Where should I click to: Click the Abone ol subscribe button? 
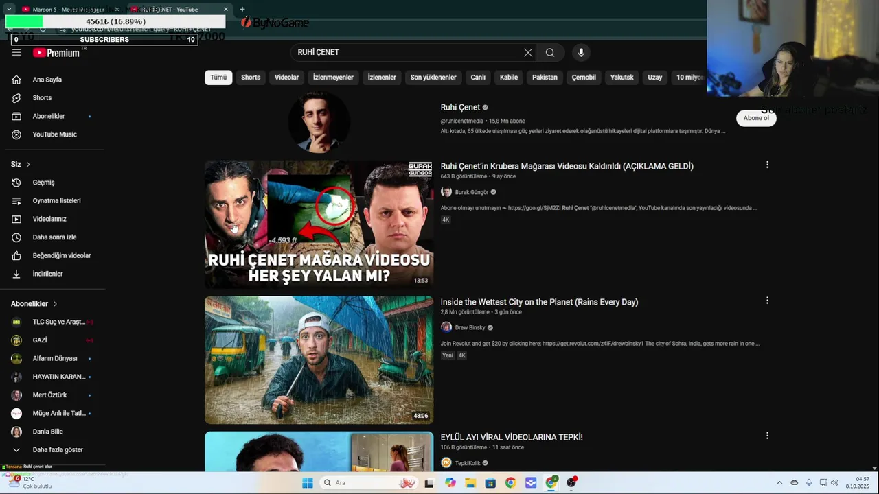click(x=756, y=118)
